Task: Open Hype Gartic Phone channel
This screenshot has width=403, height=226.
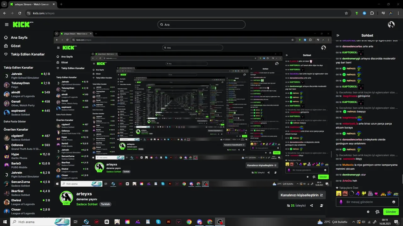Action: (x=27, y=156)
